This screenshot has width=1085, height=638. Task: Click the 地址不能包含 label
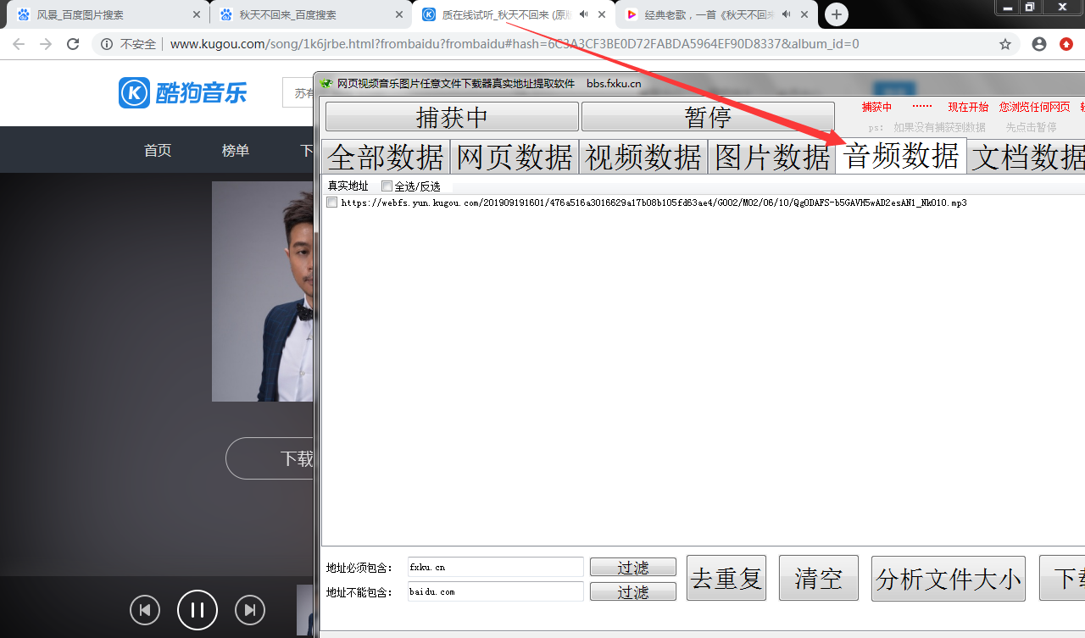click(x=359, y=592)
